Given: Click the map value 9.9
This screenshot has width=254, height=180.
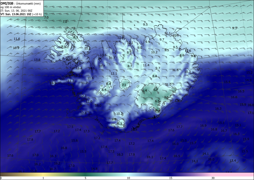Looking at the screenshot, I should point(148,42).
